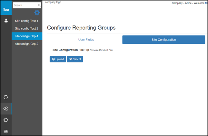Switch to the Site Configuration tab
This screenshot has width=208, height=136.
(163, 40)
